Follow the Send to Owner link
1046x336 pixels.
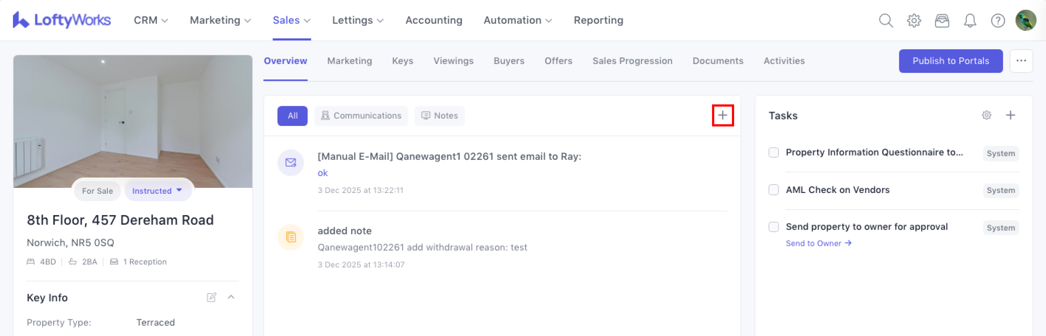point(818,243)
